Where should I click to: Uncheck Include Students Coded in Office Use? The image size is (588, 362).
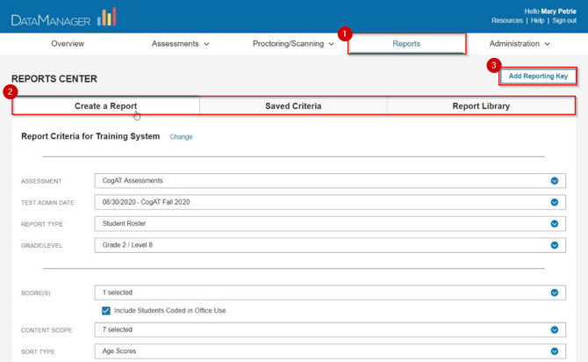click(106, 310)
